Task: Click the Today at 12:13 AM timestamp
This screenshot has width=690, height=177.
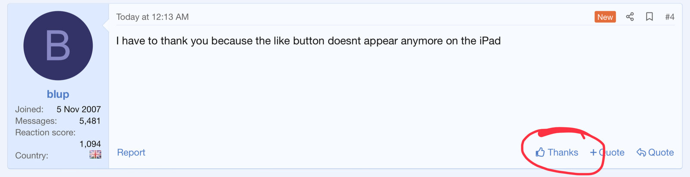Action: pyautogui.click(x=152, y=17)
